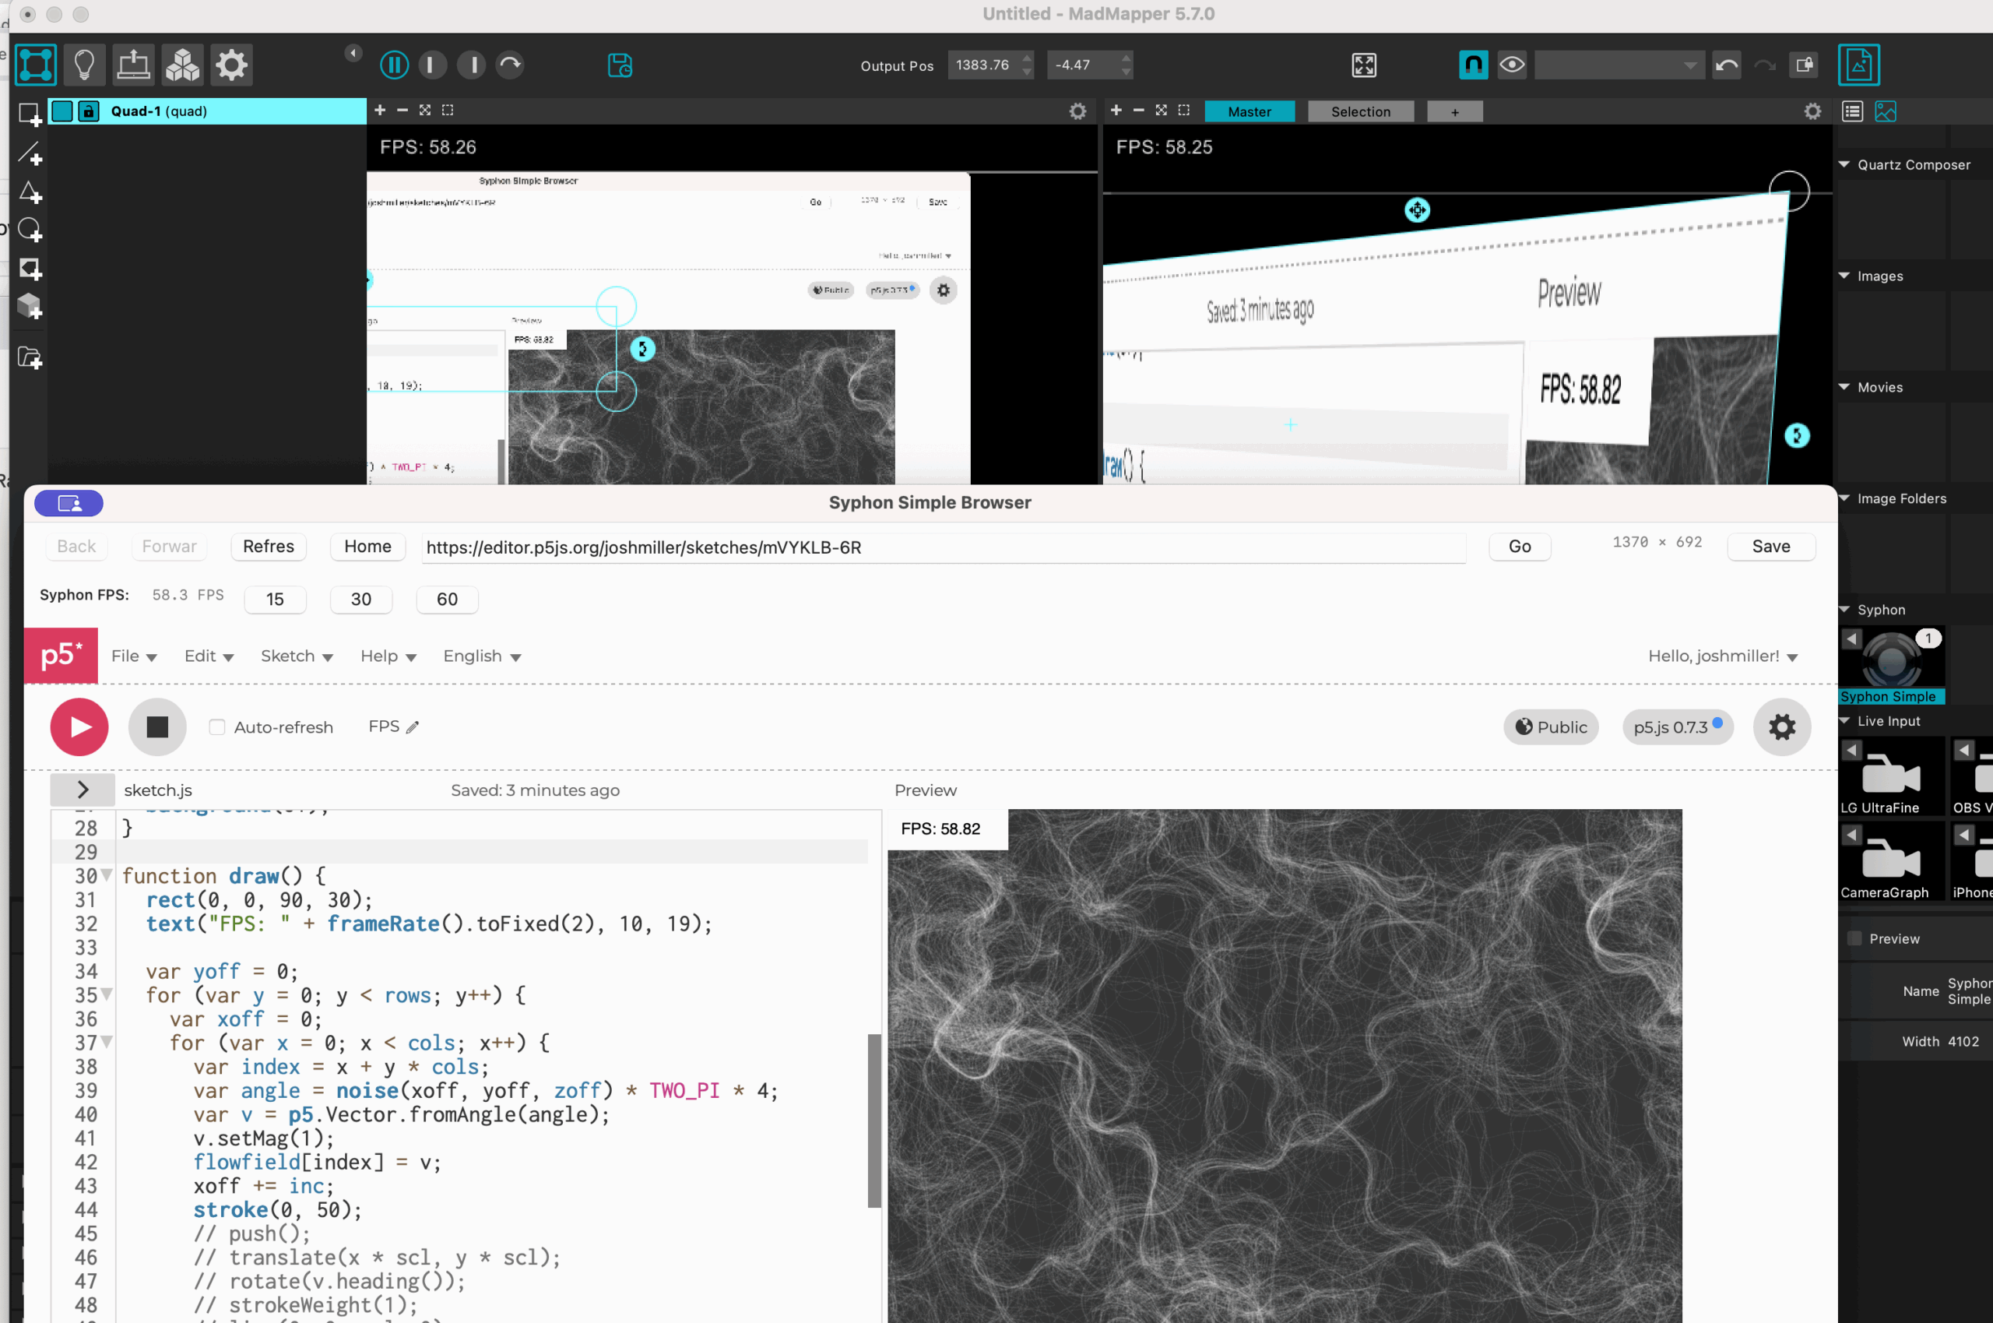Click the fullscreen output icon
The height and width of the screenshot is (1323, 1993).
point(1364,65)
